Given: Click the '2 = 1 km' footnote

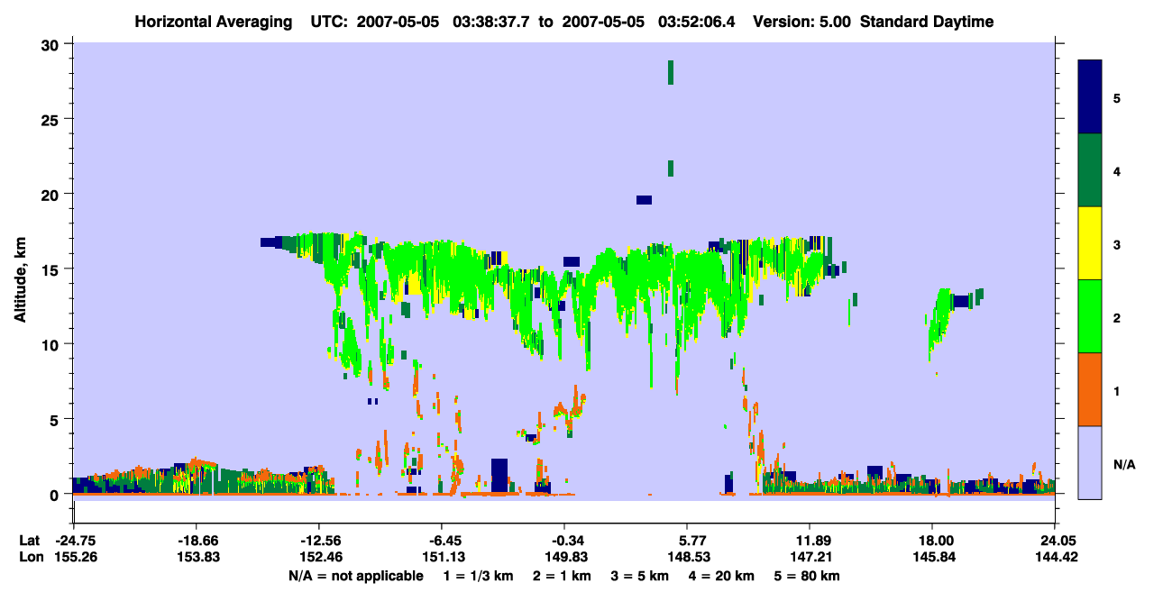Looking at the screenshot, I should (562, 576).
